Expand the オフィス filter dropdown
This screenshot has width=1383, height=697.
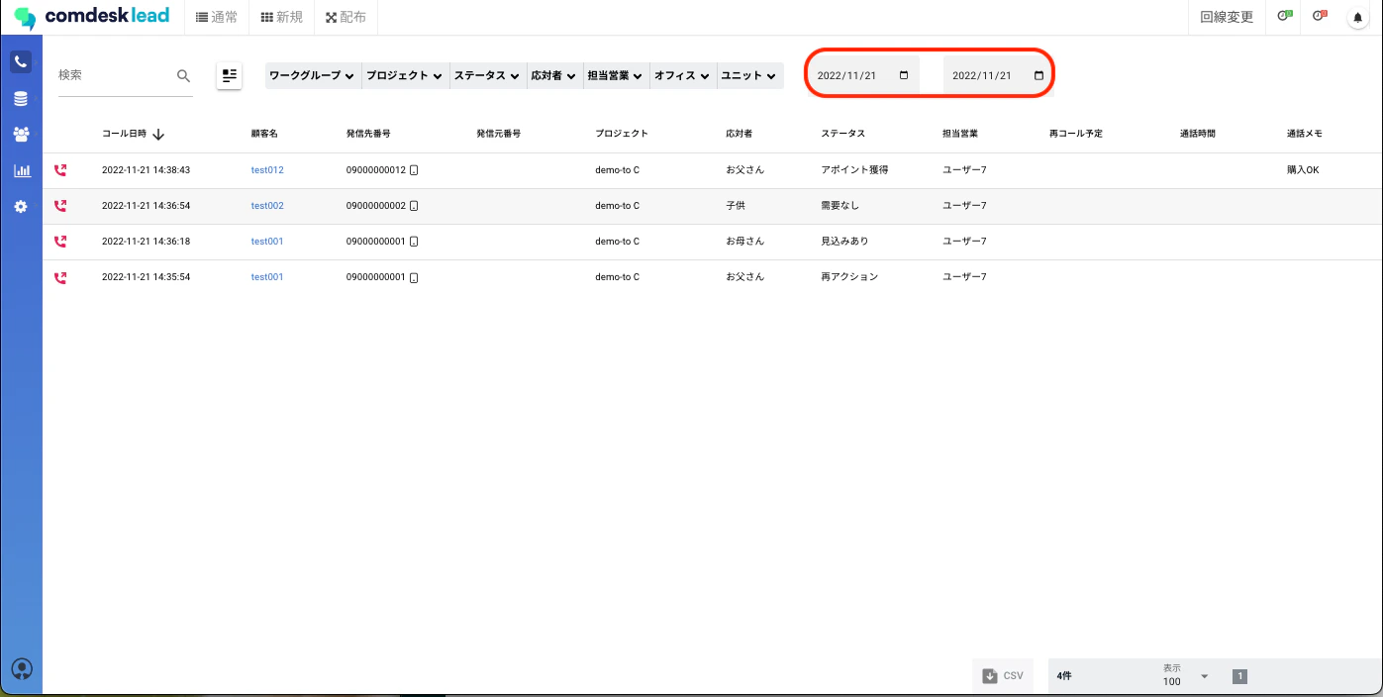point(683,76)
